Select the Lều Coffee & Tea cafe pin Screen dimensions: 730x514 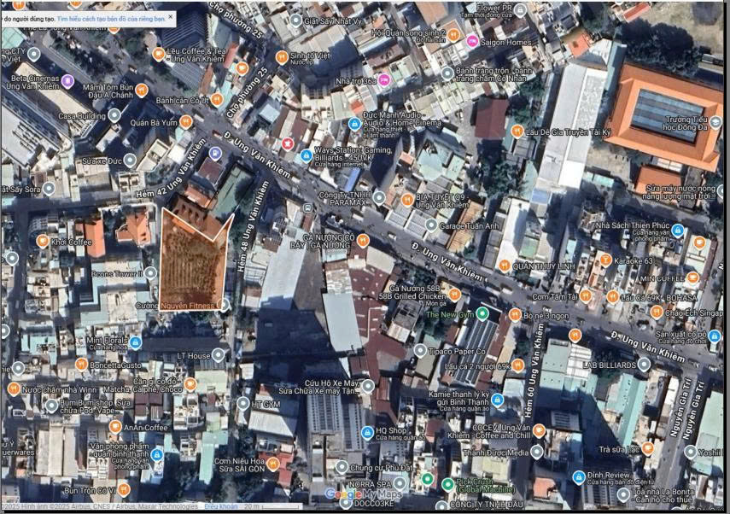tap(159, 54)
